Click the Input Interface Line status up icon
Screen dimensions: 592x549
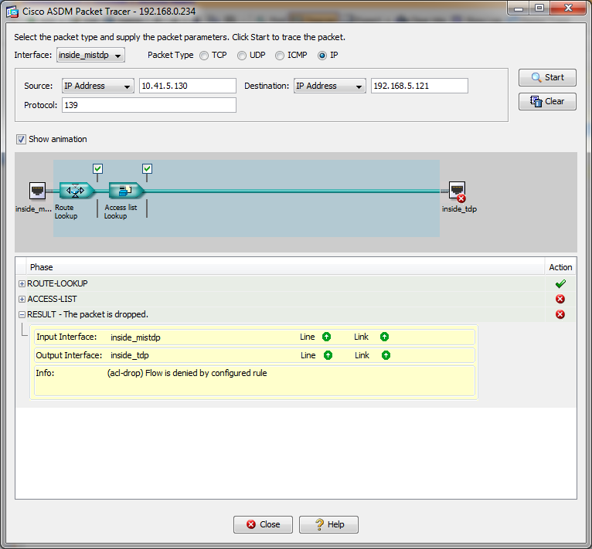[327, 337]
